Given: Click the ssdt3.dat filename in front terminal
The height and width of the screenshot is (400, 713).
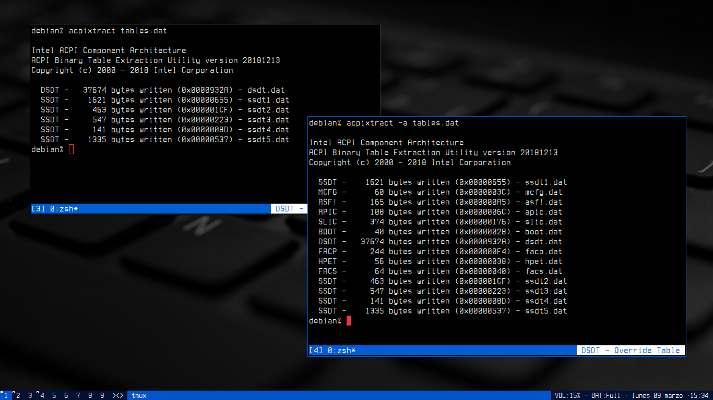Looking at the screenshot, I should 546,291.
